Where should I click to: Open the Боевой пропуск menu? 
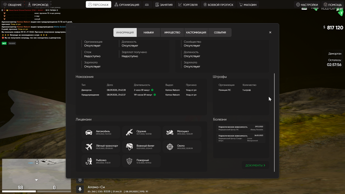[218, 5]
